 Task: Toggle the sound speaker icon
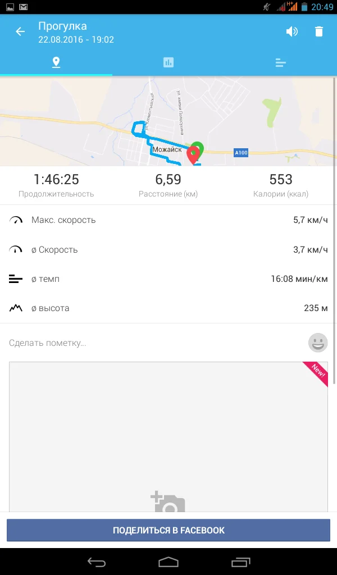pos(292,31)
